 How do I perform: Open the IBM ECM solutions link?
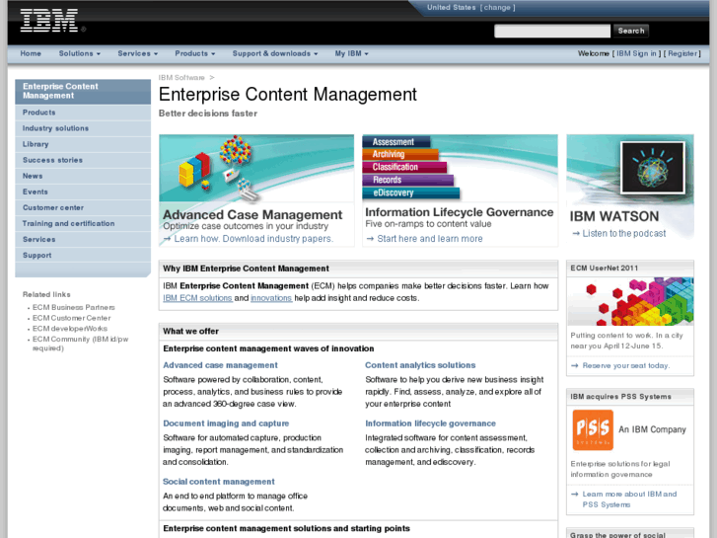[197, 298]
